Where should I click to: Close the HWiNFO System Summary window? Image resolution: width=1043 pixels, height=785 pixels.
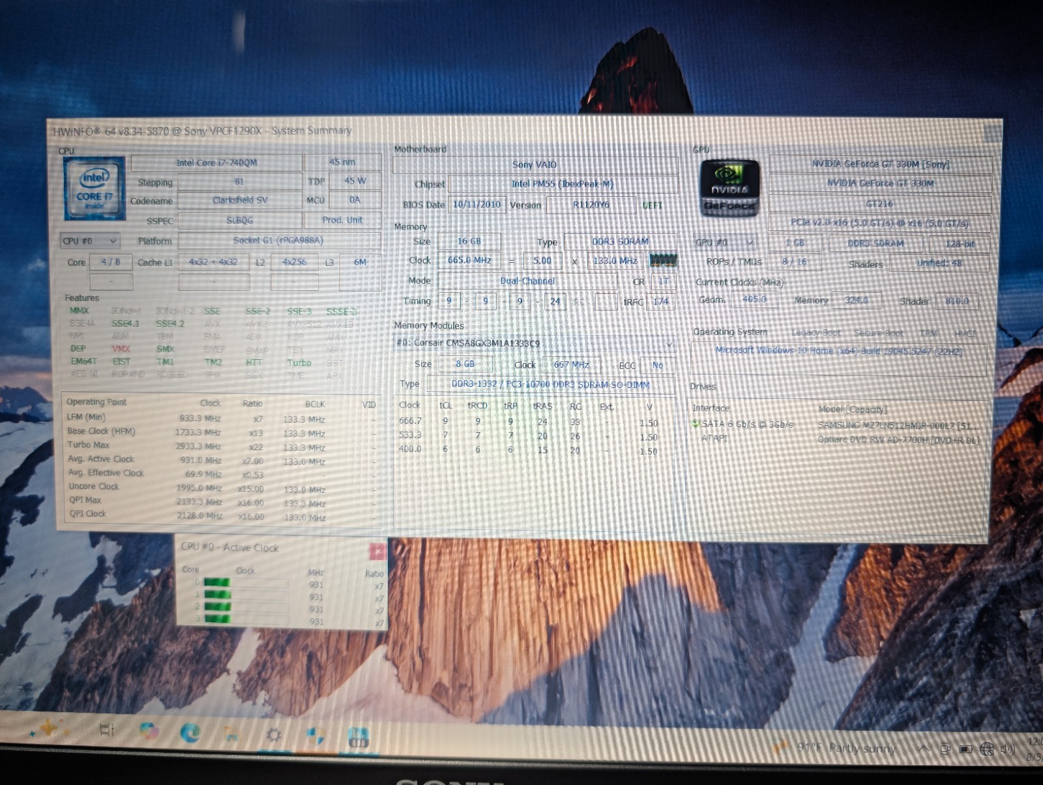[x=992, y=134]
